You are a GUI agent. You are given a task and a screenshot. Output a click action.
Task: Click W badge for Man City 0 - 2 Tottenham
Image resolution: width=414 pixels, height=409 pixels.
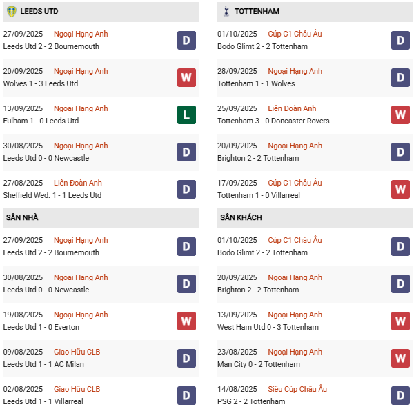[400, 358]
